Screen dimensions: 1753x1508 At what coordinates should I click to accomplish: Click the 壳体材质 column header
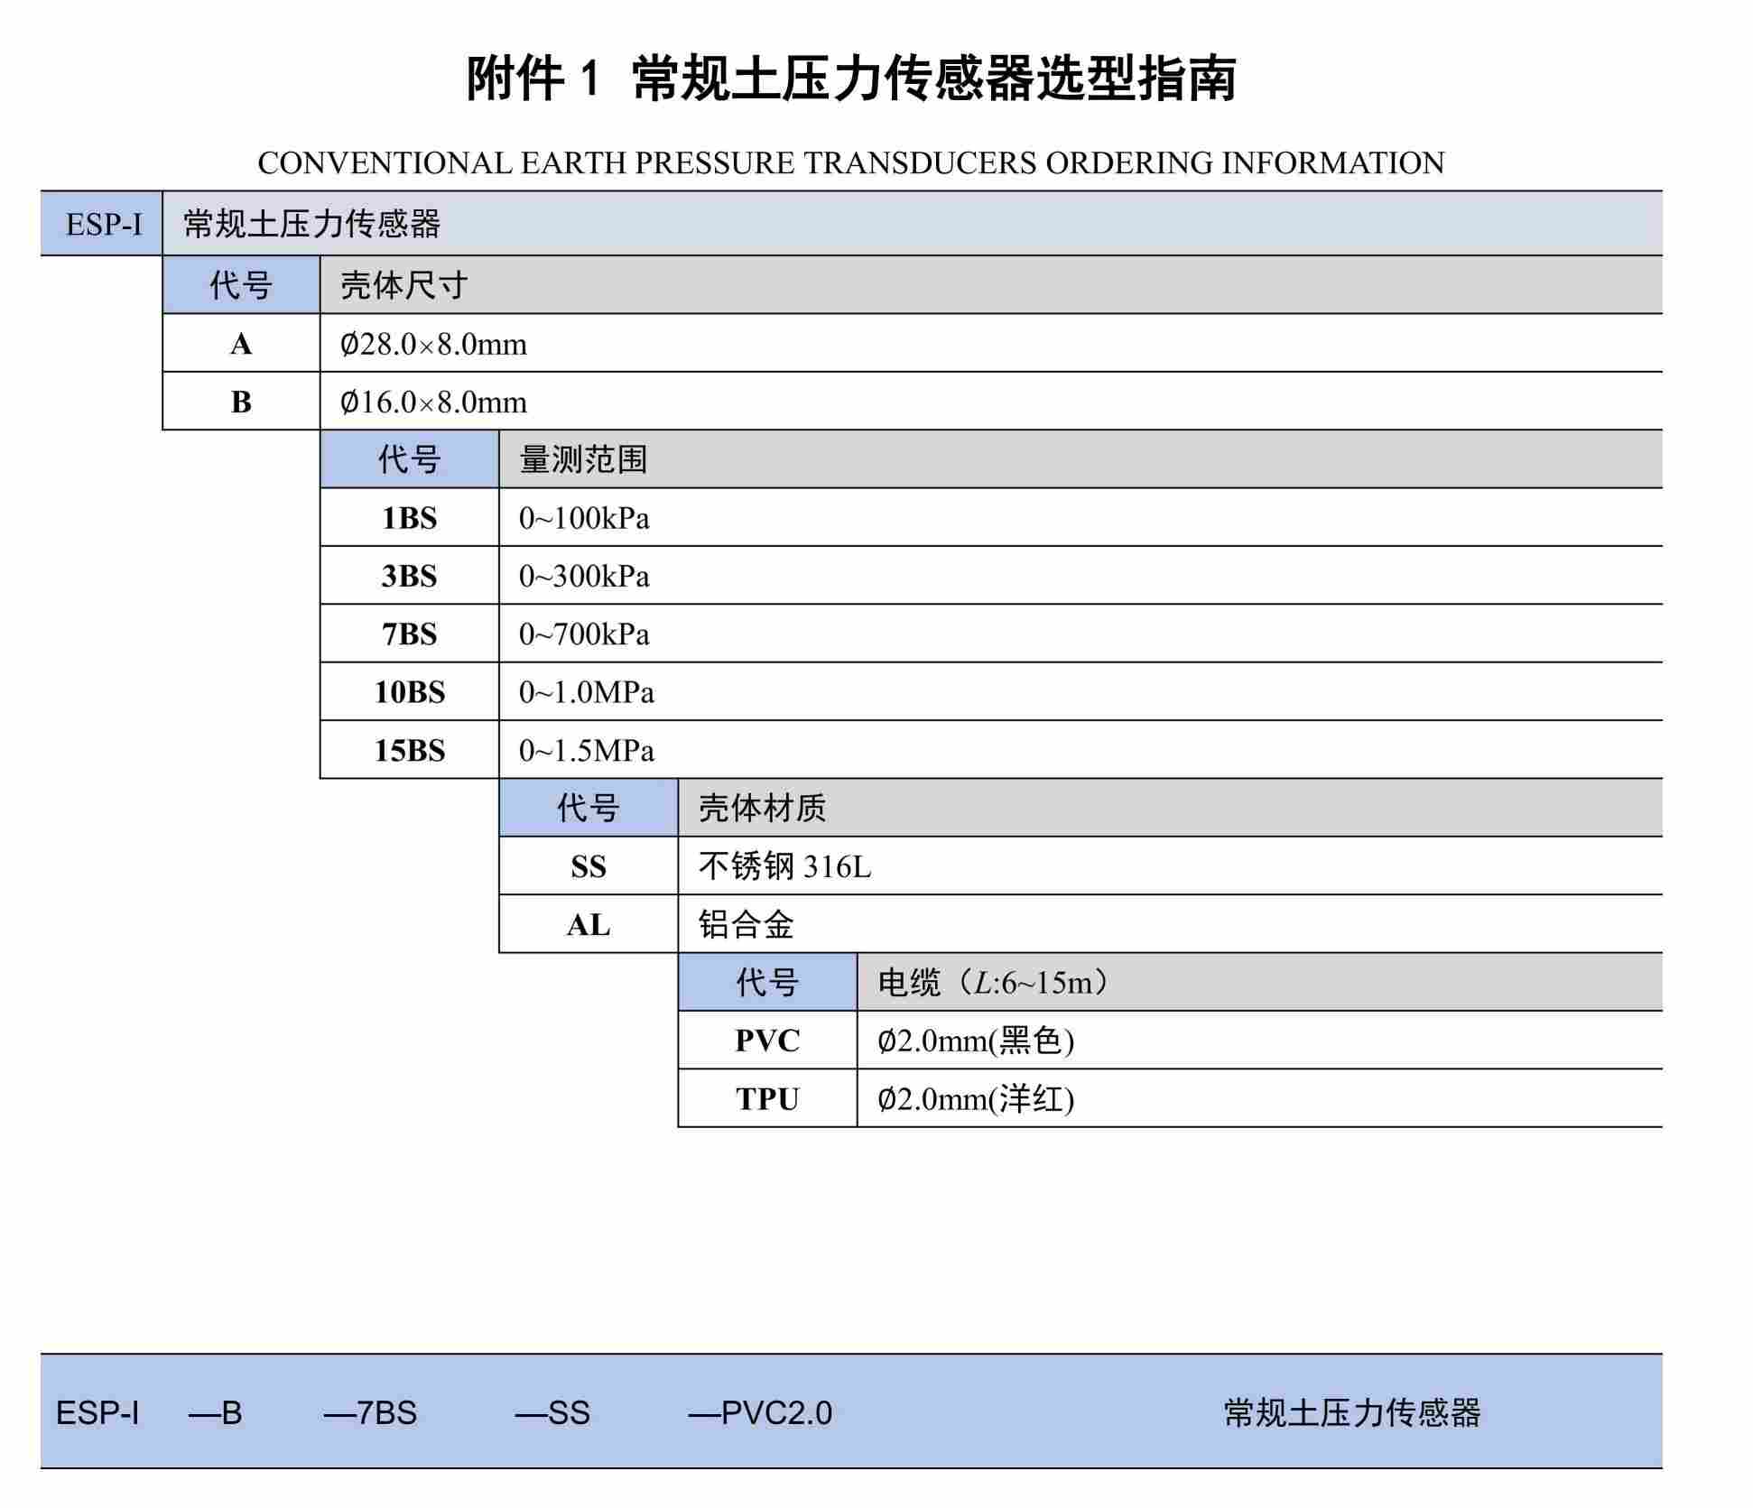point(762,808)
